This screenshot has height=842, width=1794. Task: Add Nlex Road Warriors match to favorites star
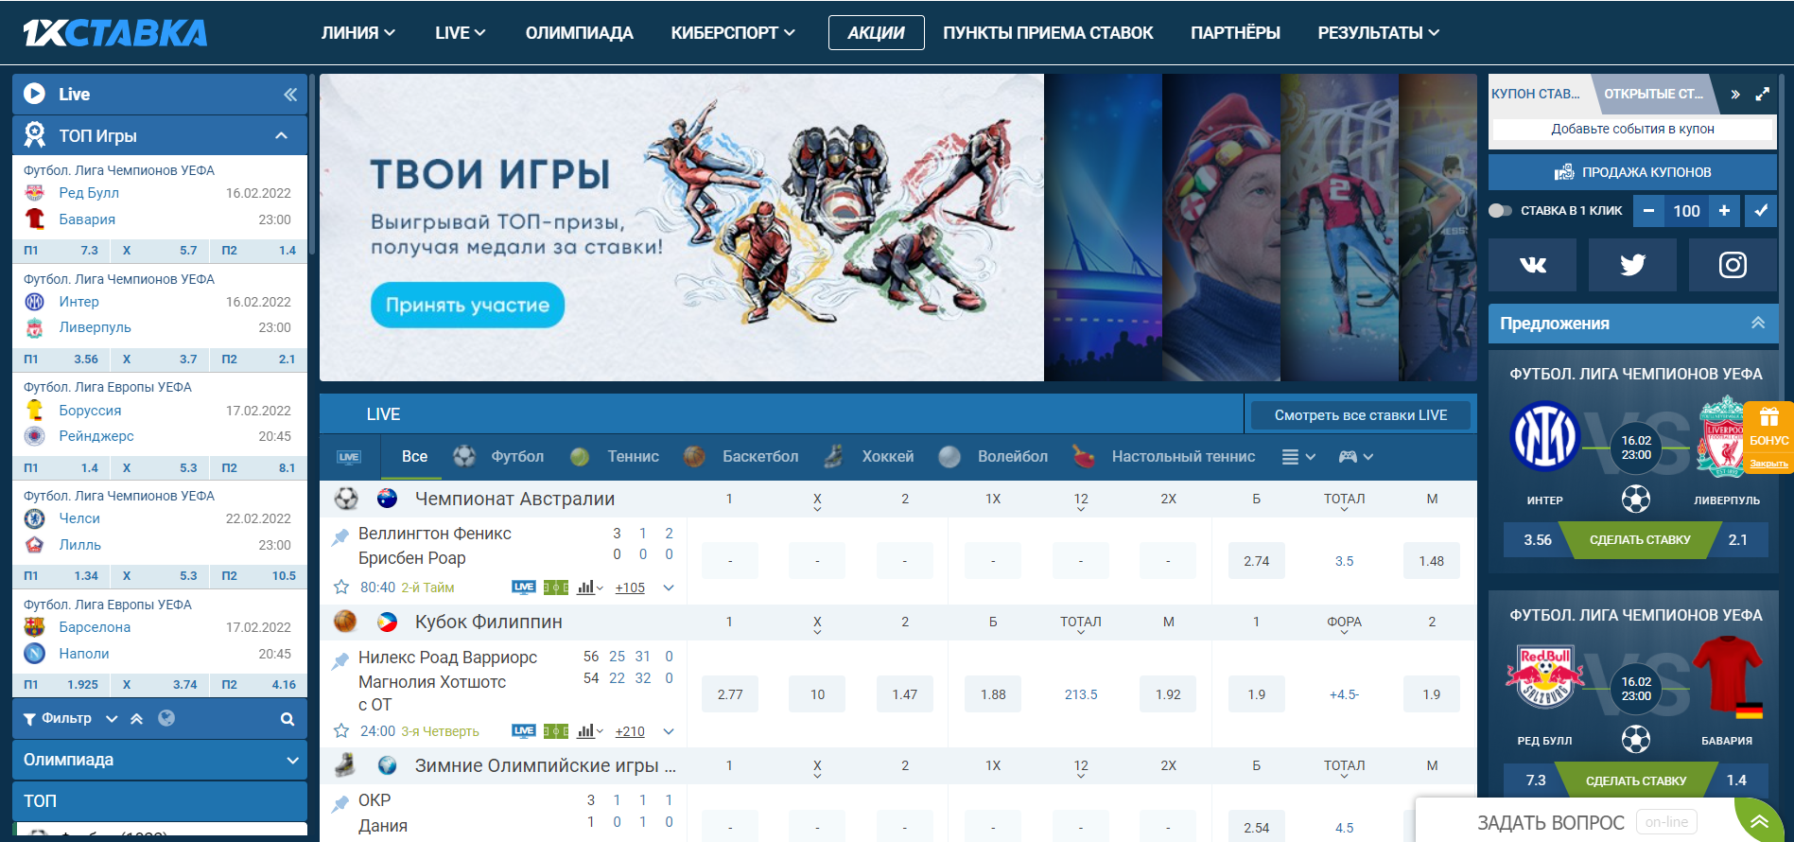coord(341,731)
